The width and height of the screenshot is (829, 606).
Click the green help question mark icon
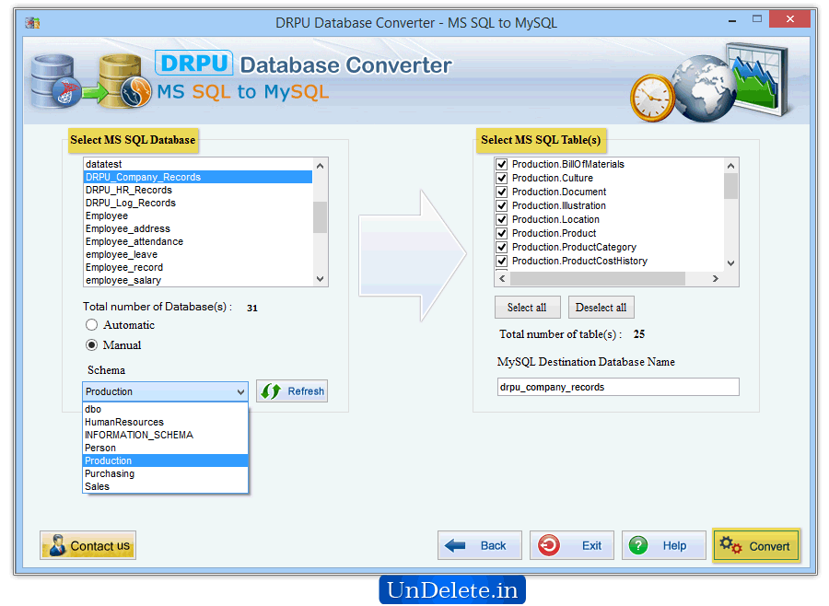coord(638,545)
